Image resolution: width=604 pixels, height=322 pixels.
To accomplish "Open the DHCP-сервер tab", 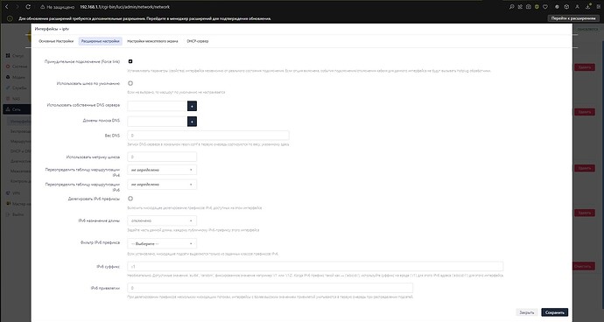I will coord(198,41).
